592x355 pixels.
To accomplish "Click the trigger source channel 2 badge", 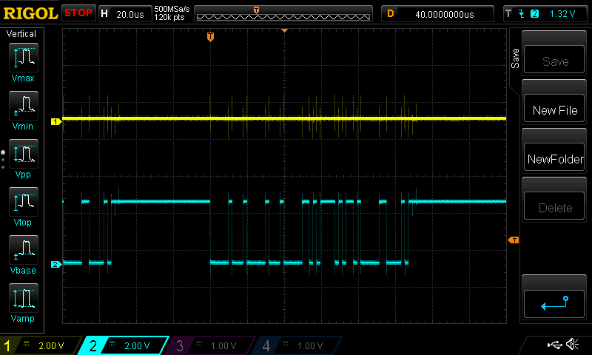I will pos(534,14).
